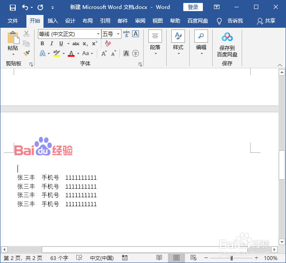286x263 pixels.
Task: Increase font size with larger A
Action: click(x=104, y=53)
